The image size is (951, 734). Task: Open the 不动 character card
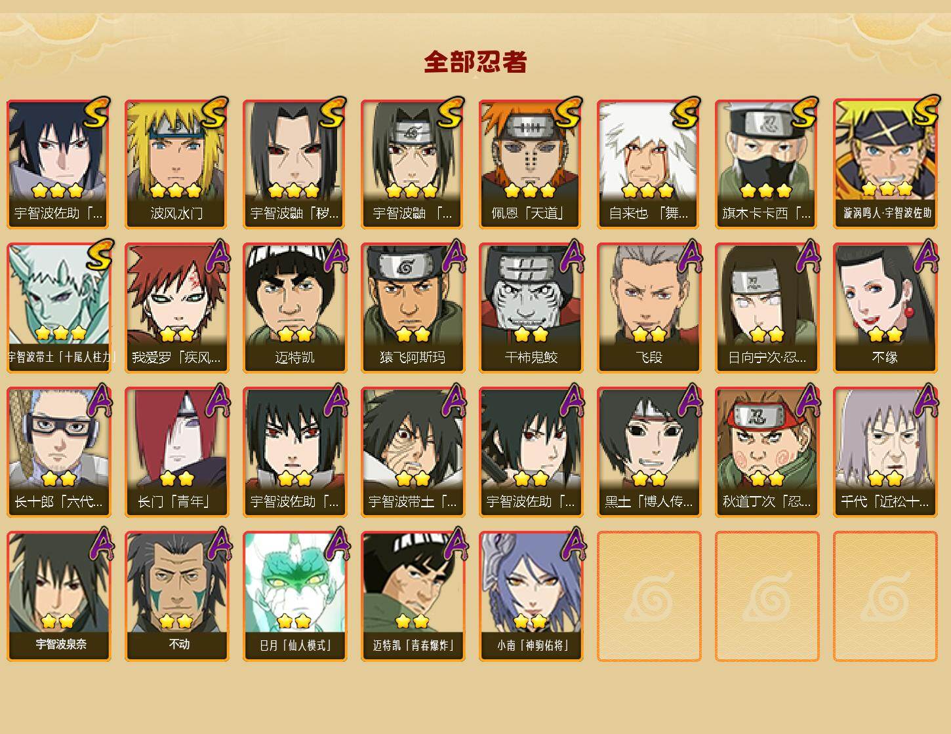[x=176, y=596]
